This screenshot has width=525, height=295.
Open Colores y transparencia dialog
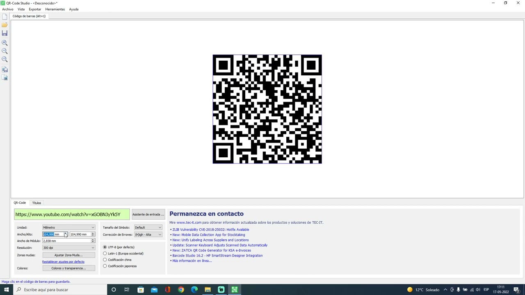coord(68,268)
